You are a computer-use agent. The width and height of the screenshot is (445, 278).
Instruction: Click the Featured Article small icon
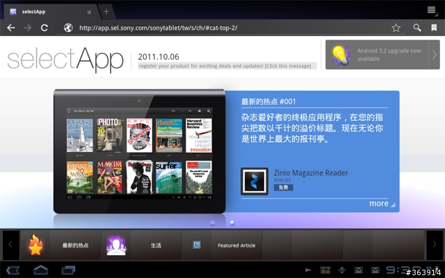point(197,245)
